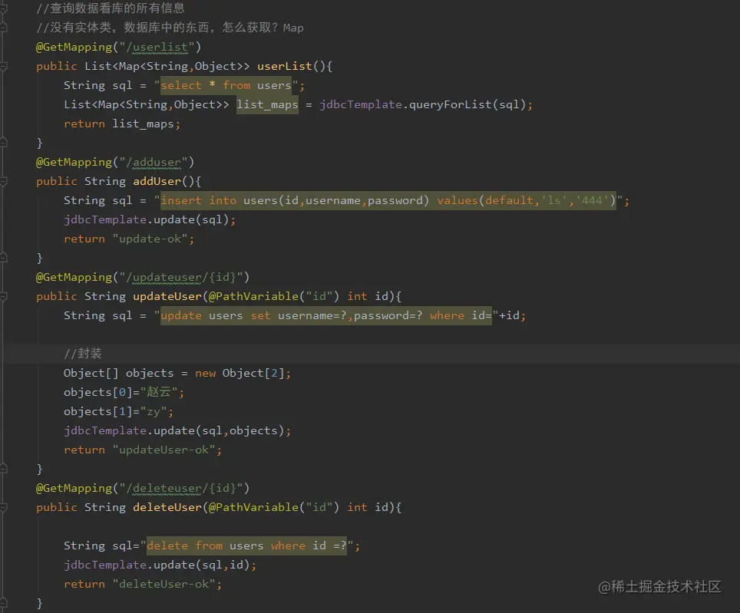Click @PathVariable annotation in the deleteUser signature
This screenshot has width=740, height=613.
click(253, 507)
